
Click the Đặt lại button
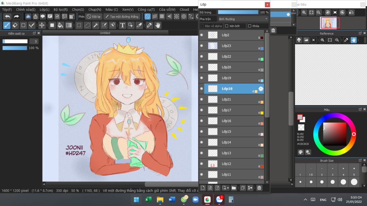tap(94, 16)
